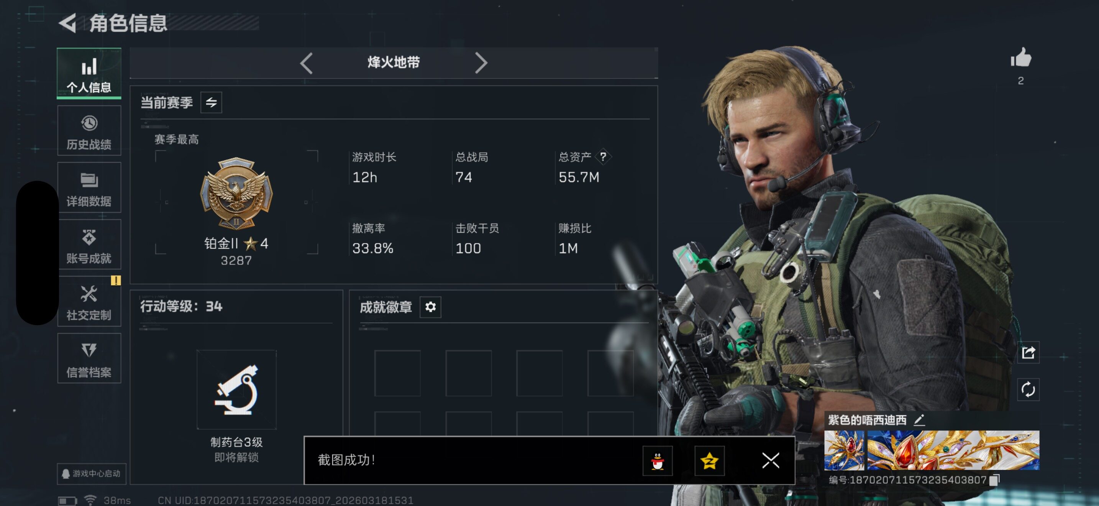
Task: Dismiss the 截图成功 notification with X
Action: tap(771, 461)
